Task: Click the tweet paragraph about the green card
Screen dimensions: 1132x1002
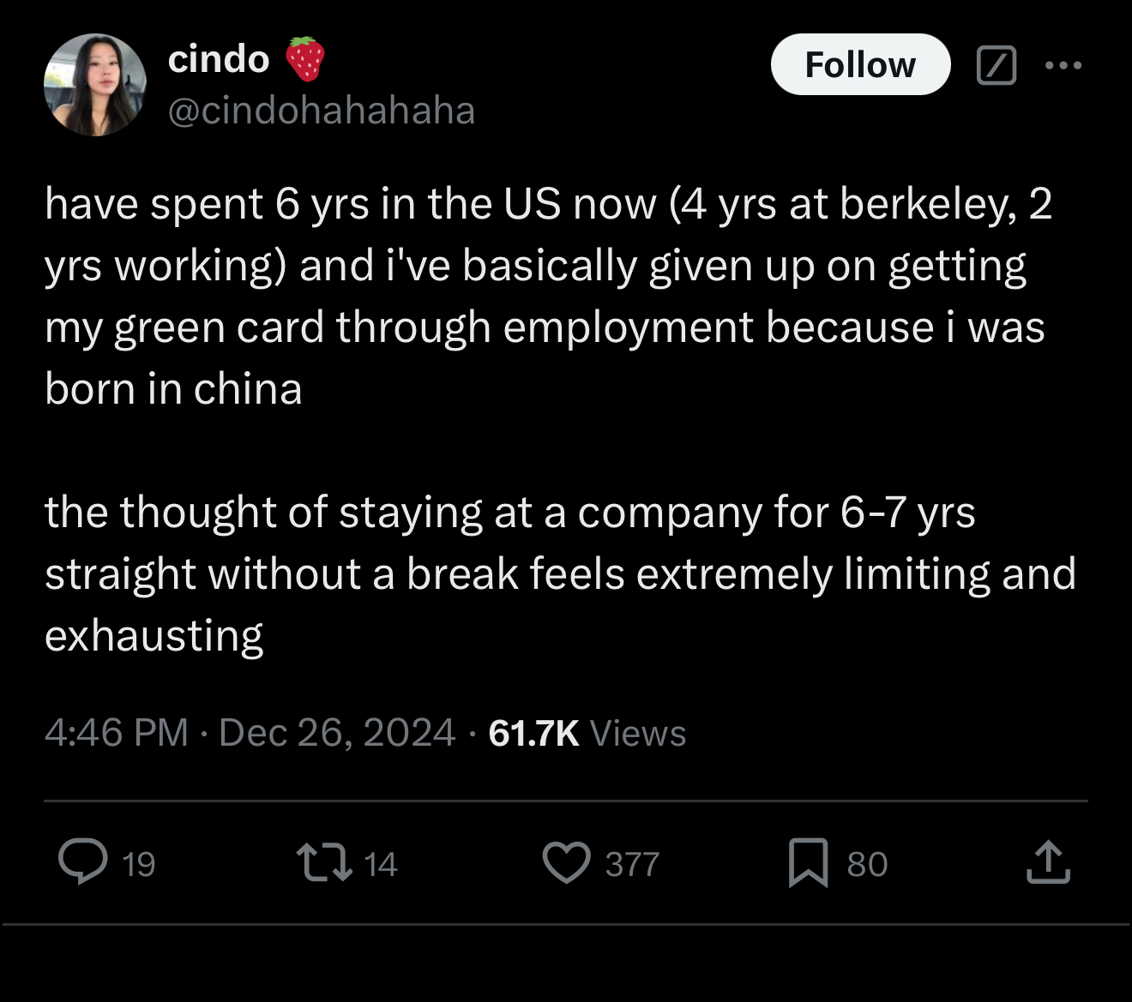Action: tap(549, 296)
